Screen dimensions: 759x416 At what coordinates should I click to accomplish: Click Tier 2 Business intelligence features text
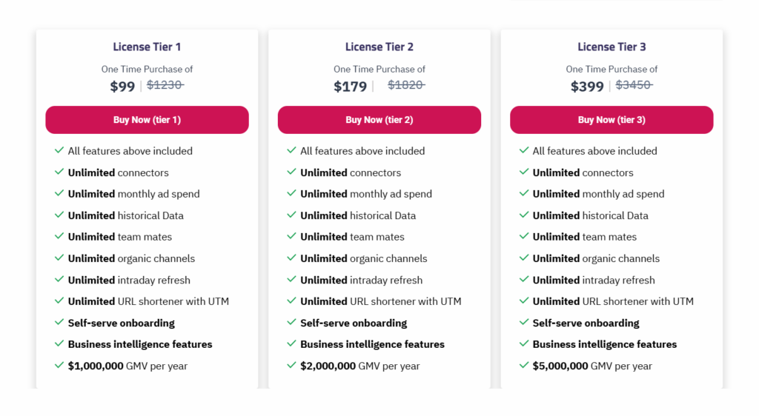coord(372,344)
